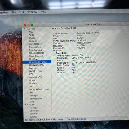This screenshot has width=129, height=129.
Task: Select Storage in the sidebar
Action: (x=33, y=96)
